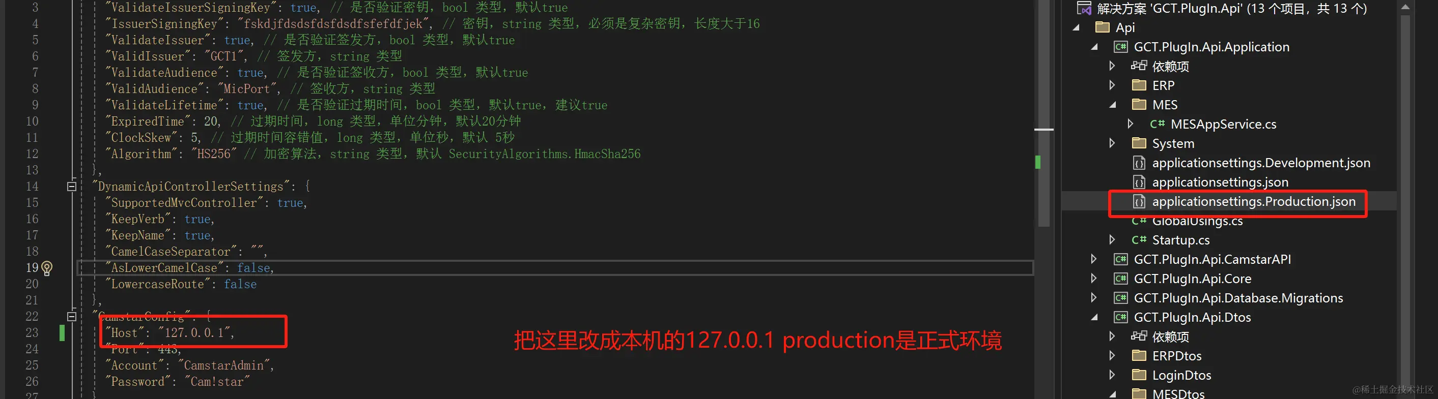Screen dimensions: 1438x399
Task: Collapse the CamstarConfig code section
Action: click(71, 317)
